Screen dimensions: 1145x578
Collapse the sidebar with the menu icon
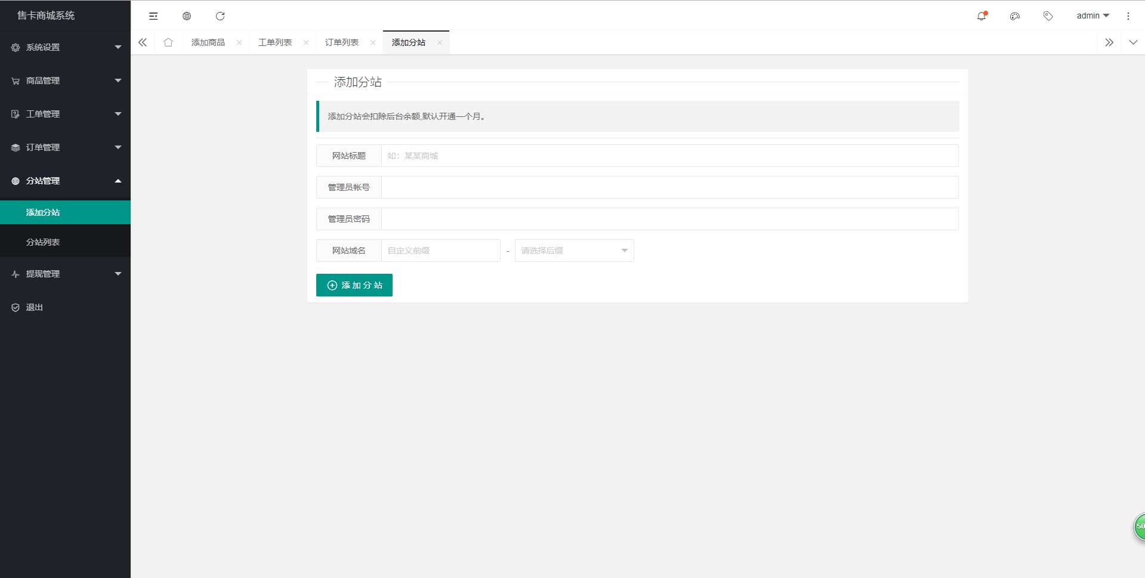point(153,16)
